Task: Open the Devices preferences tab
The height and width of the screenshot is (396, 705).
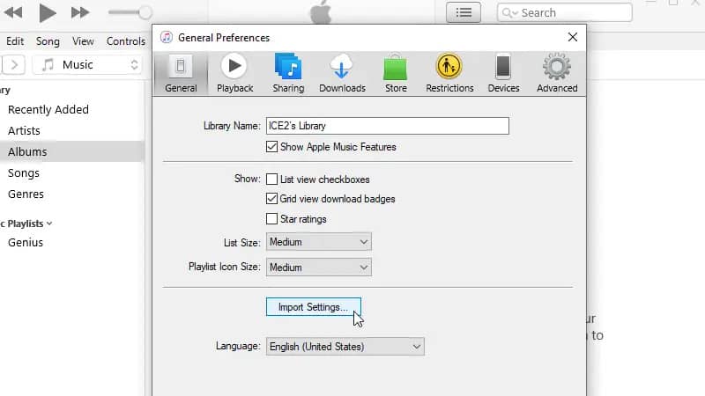Action: point(503,74)
